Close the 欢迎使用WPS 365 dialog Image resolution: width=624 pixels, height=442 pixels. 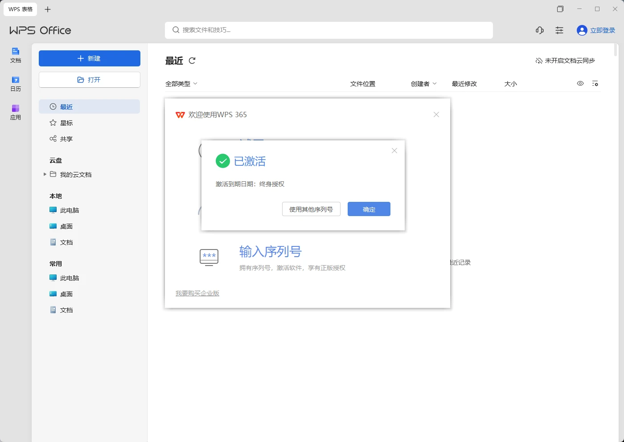[436, 115]
